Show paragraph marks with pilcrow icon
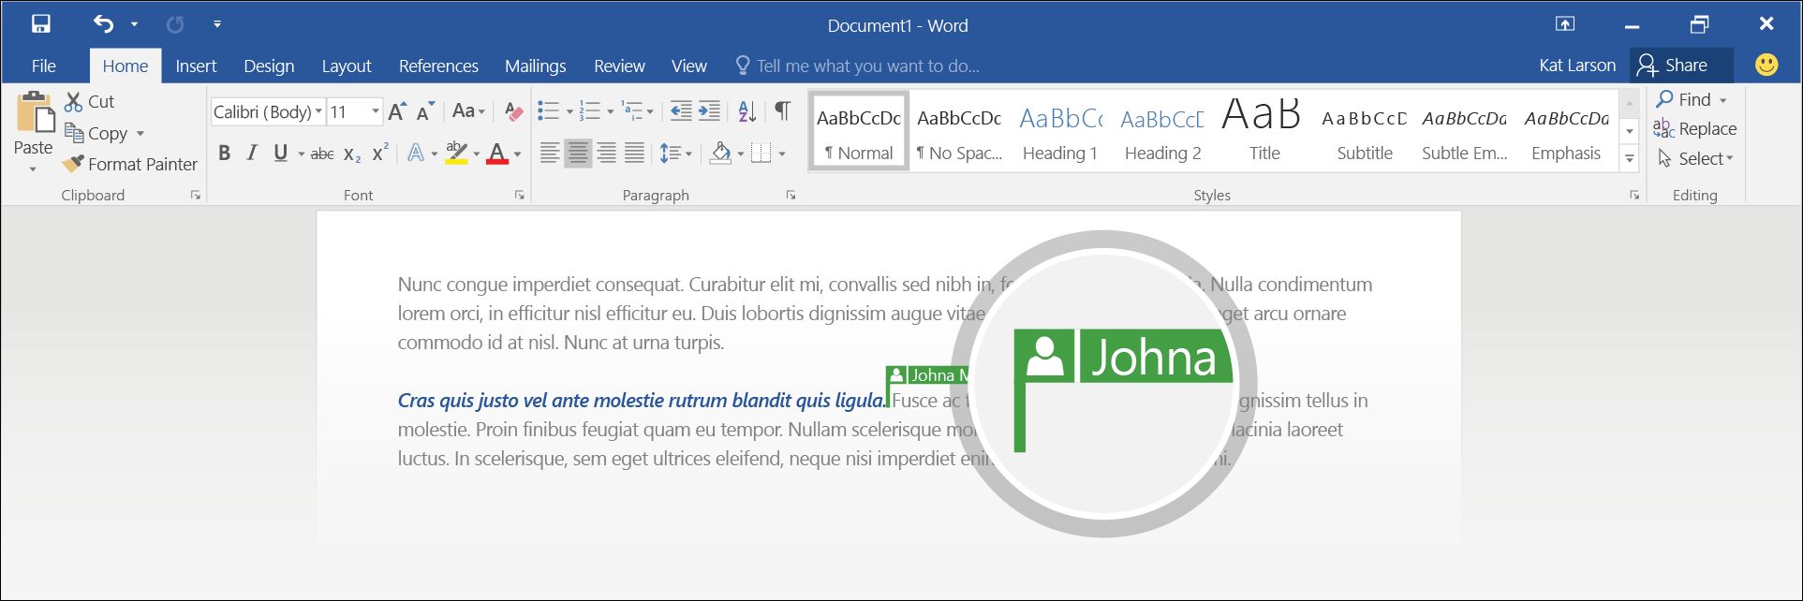 click(782, 111)
